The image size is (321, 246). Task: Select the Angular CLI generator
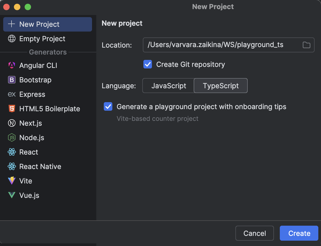[x=39, y=65]
